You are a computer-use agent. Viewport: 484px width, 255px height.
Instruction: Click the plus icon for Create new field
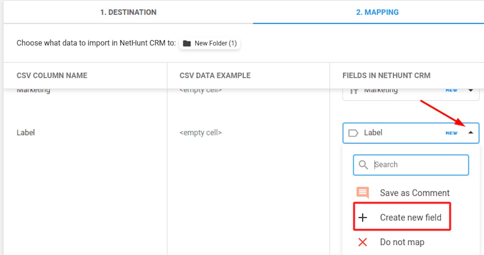(363, 217)
